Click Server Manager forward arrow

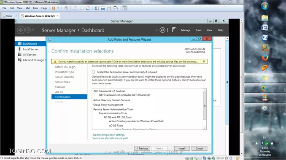pos(28,30)
